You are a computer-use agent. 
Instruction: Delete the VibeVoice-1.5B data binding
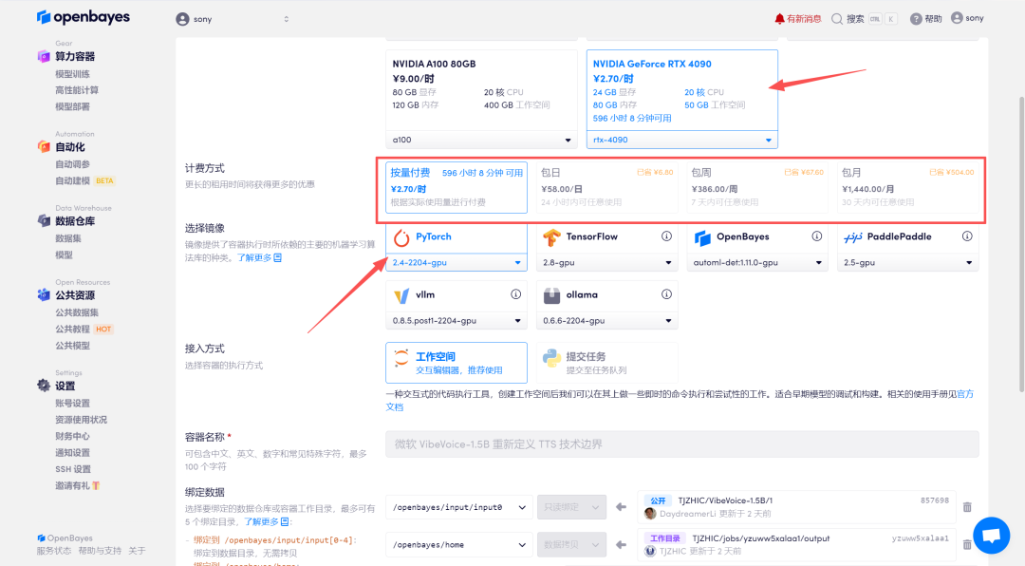pyautogui.click(x=967, y=508)
